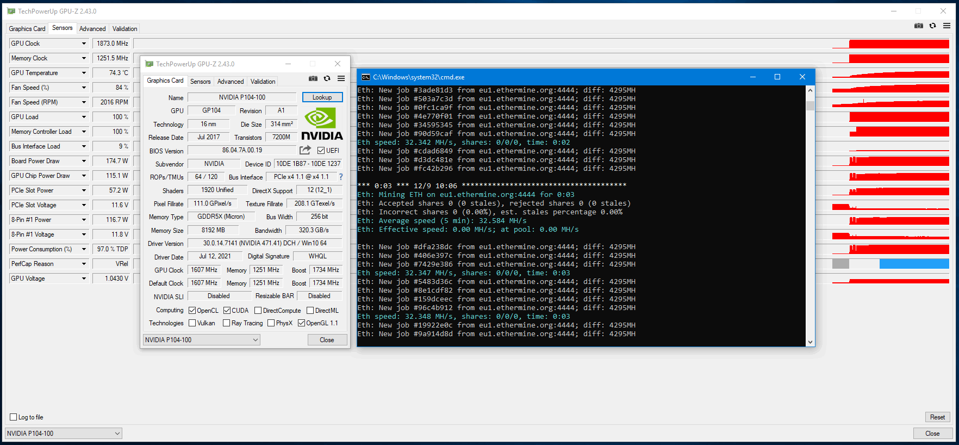959x445 pixels.
Task: Toggle the UEFI checkbox
Action: tap(321, 151)
